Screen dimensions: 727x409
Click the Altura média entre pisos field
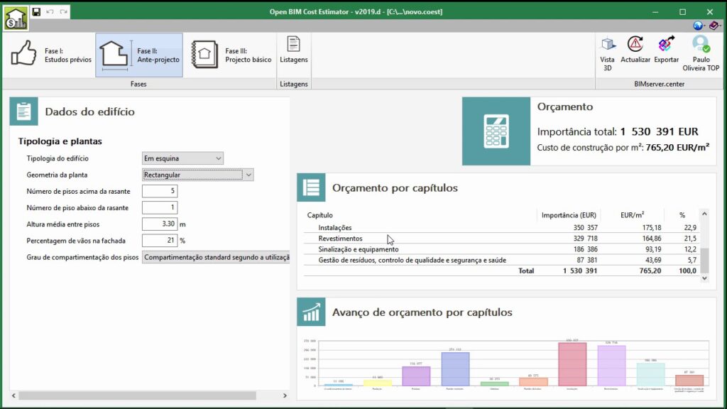point(160,224)
